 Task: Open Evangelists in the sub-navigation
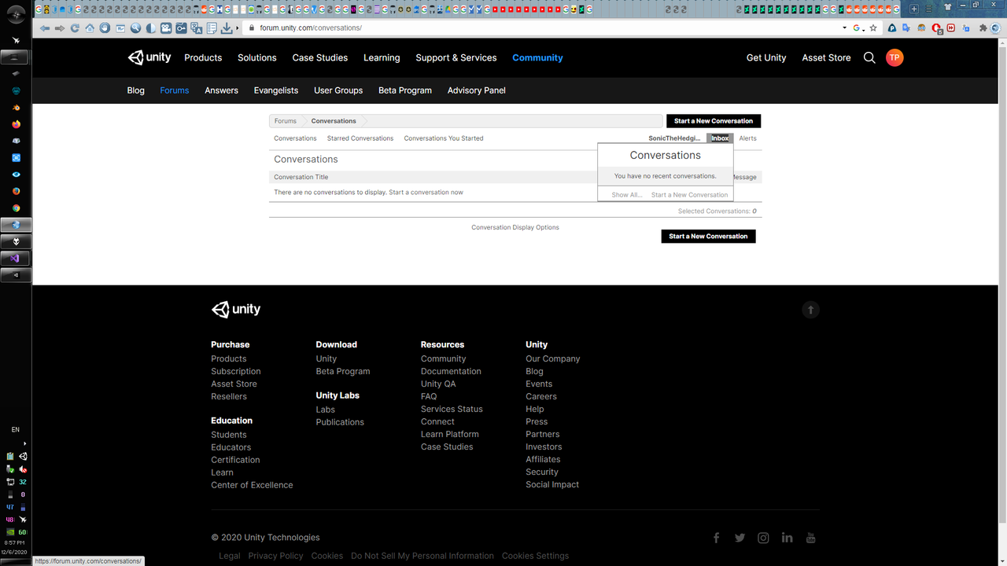pyautogui.click(x=276, y=90)
